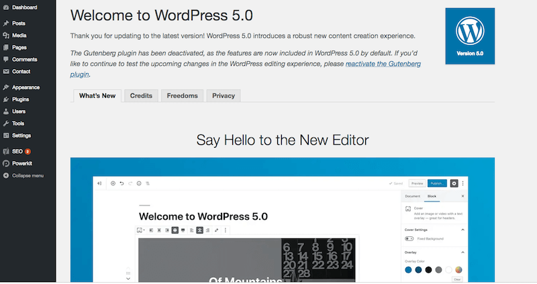The height and width of the screenshot is (284, 537).
Task: Align the cover block center
Action: coord(159,230)
